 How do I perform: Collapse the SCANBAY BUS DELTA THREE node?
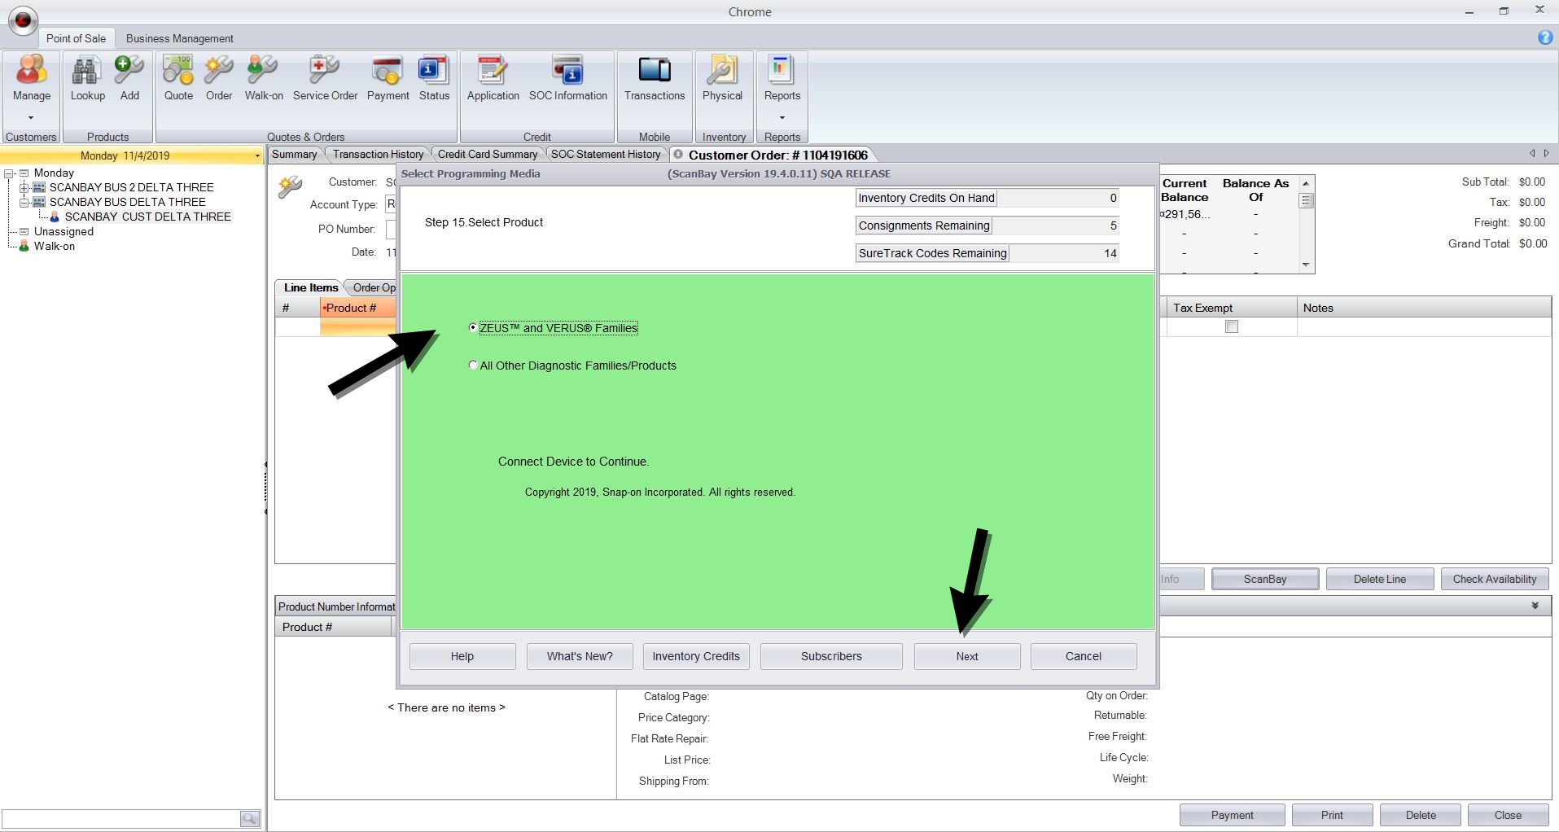click(x=24, y=202)
